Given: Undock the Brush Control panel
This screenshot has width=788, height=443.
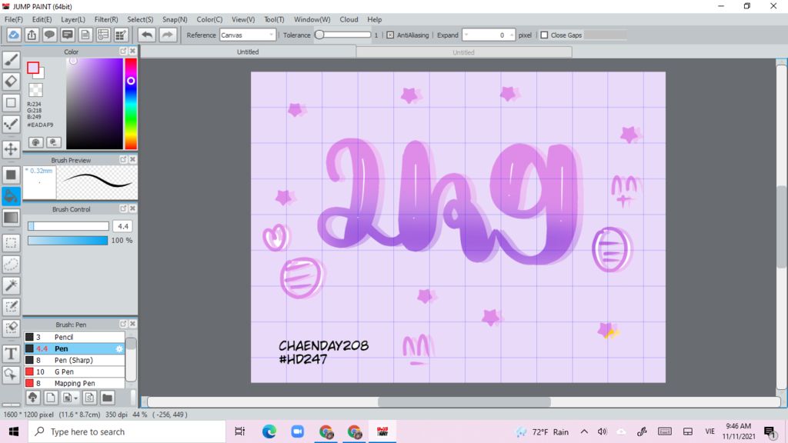Looking at the screenshot, I should 123,208.
